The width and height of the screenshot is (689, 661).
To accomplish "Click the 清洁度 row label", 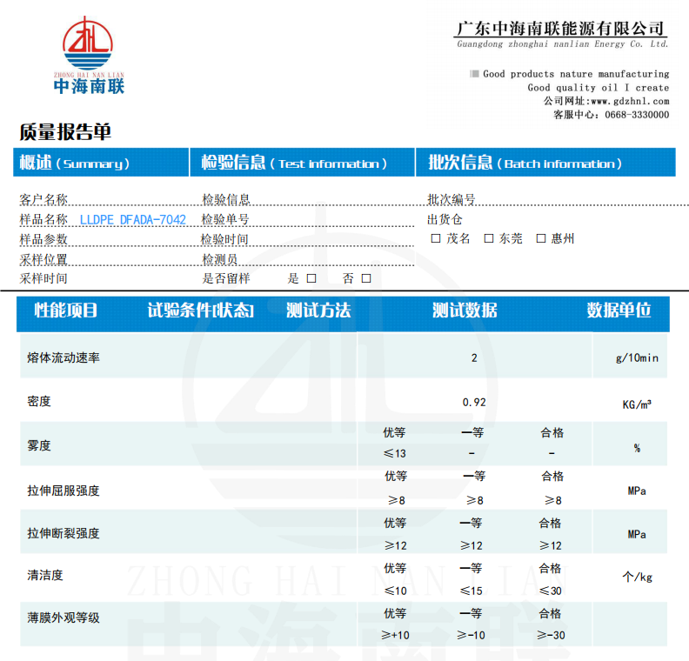I will 45,576.
